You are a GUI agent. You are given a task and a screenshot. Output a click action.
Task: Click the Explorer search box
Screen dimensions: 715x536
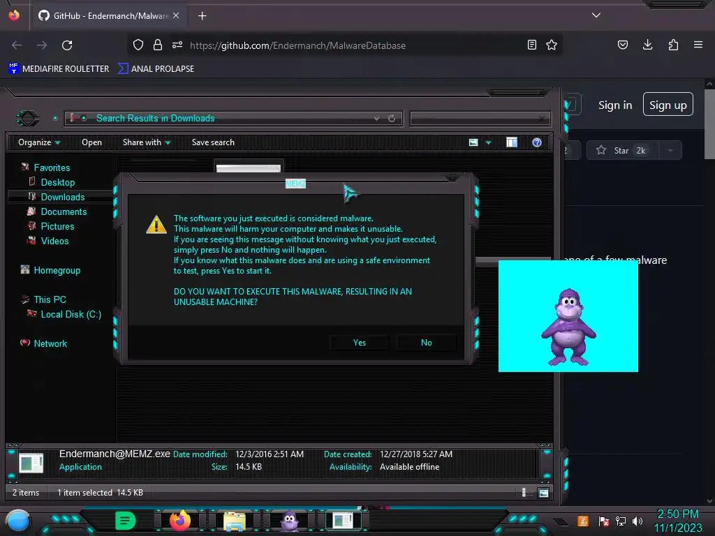pyautogui.click(x=480, y=119)
